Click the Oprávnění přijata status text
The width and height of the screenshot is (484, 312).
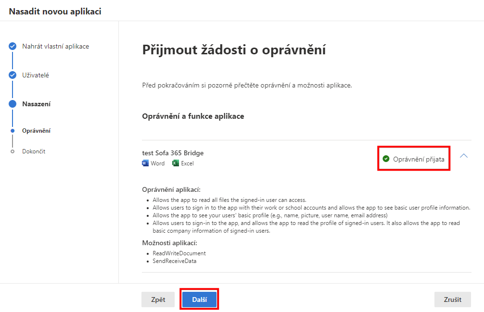point(419,159)
